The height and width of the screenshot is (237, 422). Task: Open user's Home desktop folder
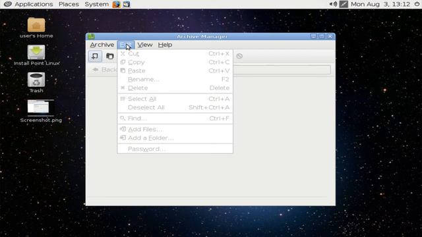pyautogui.click(x=36, y=28)
